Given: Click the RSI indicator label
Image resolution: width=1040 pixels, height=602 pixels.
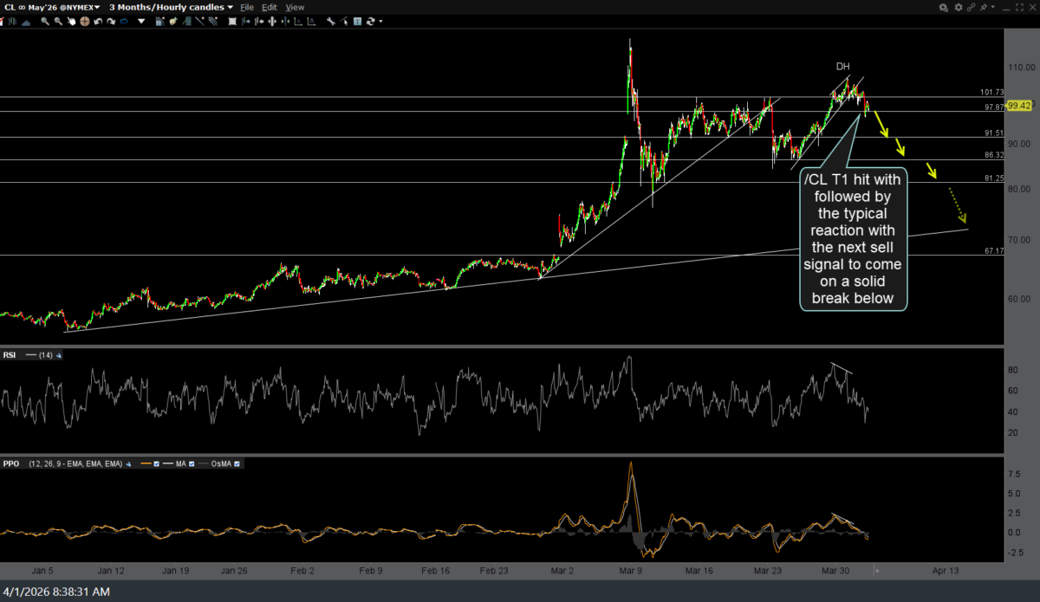Looking at the screenshot, I should click(x=10, y=355).
